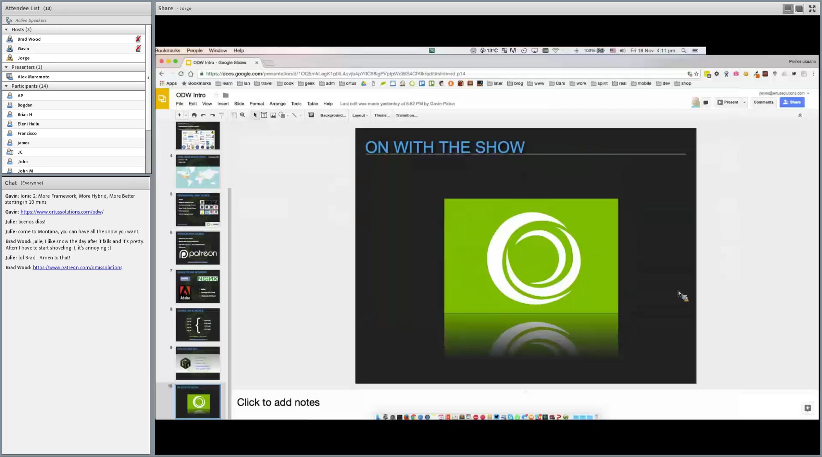Open the People menu in macOS bar

195,50
